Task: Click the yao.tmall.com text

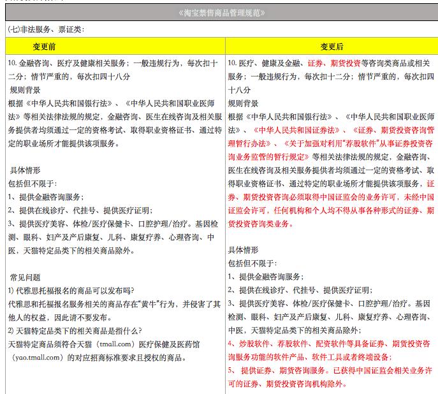Action: pyautogui.click(x=38, y=358)
